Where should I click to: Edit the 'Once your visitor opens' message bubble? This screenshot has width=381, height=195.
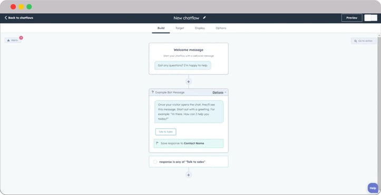pyautogui.click(x=189, y=111)
